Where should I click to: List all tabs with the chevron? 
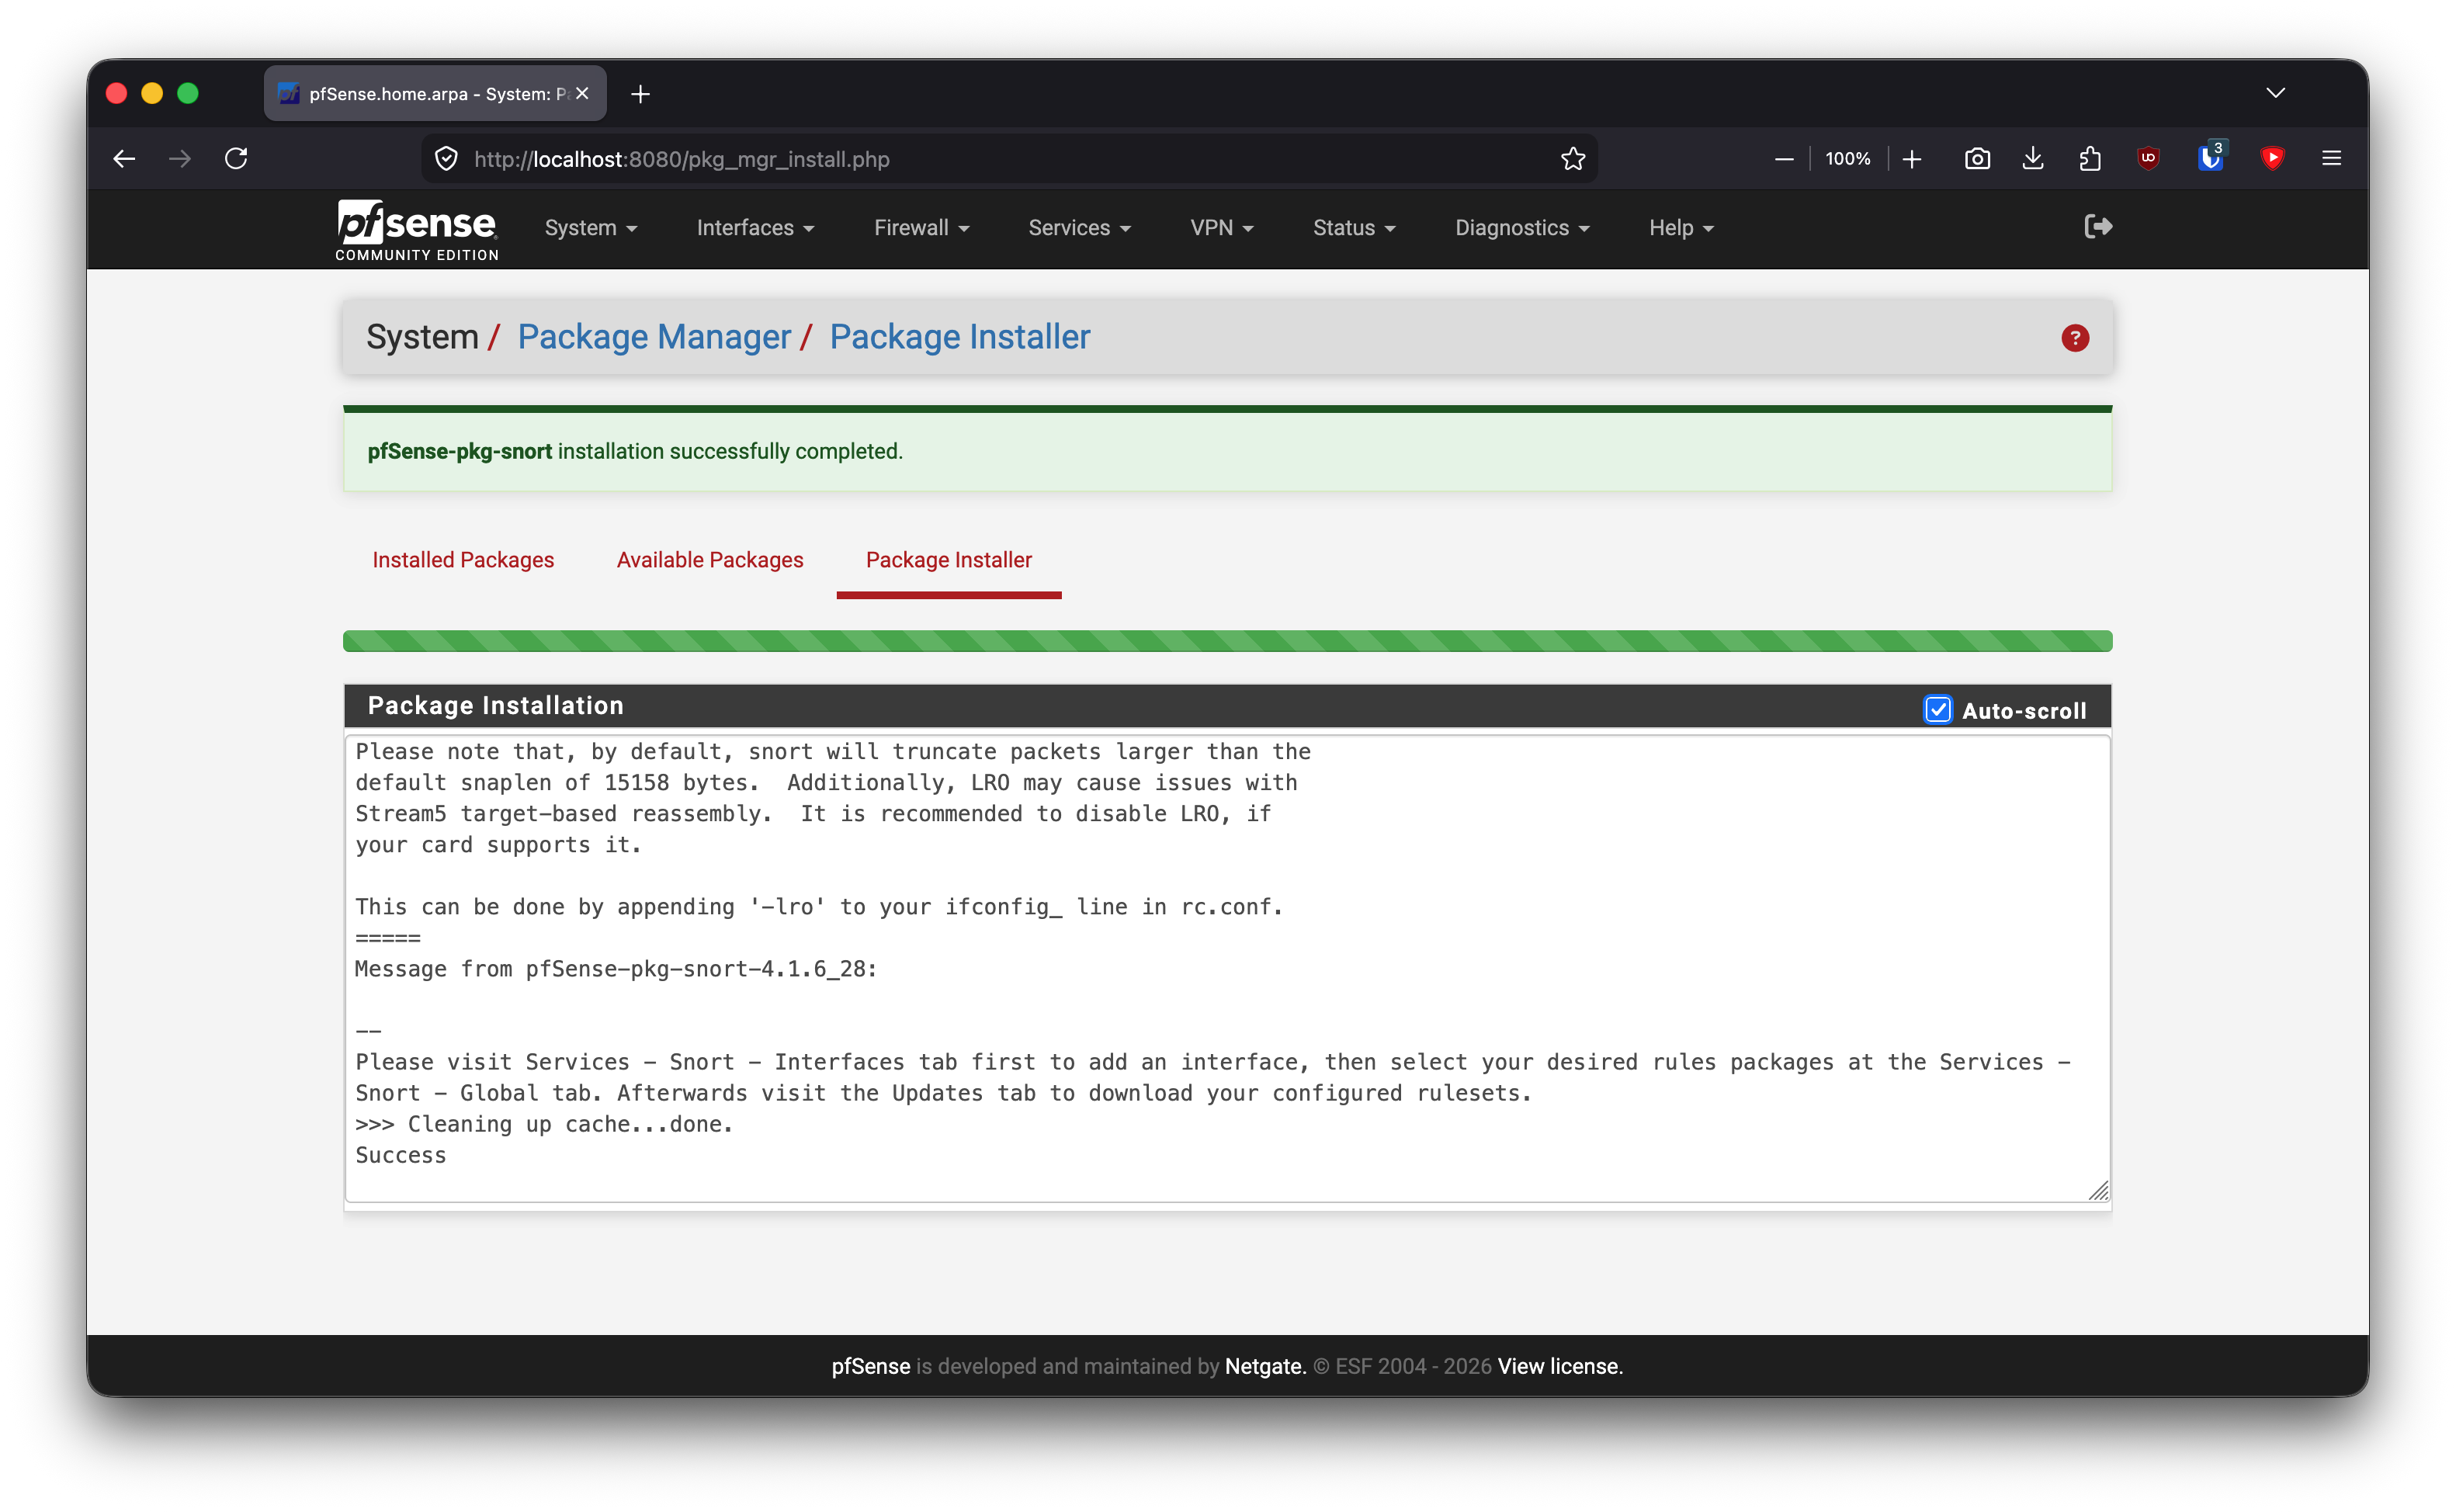click(x=2275, y=93)
